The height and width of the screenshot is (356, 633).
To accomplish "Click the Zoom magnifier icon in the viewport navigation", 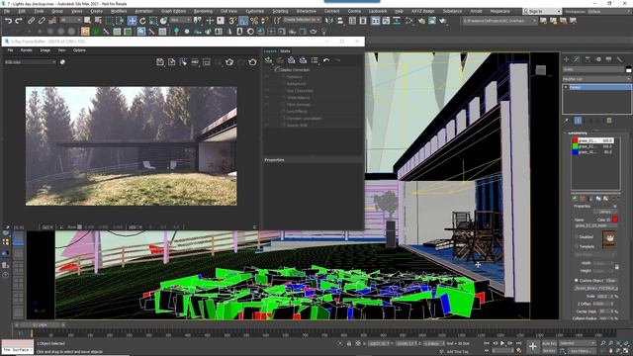I will point(602,343).
